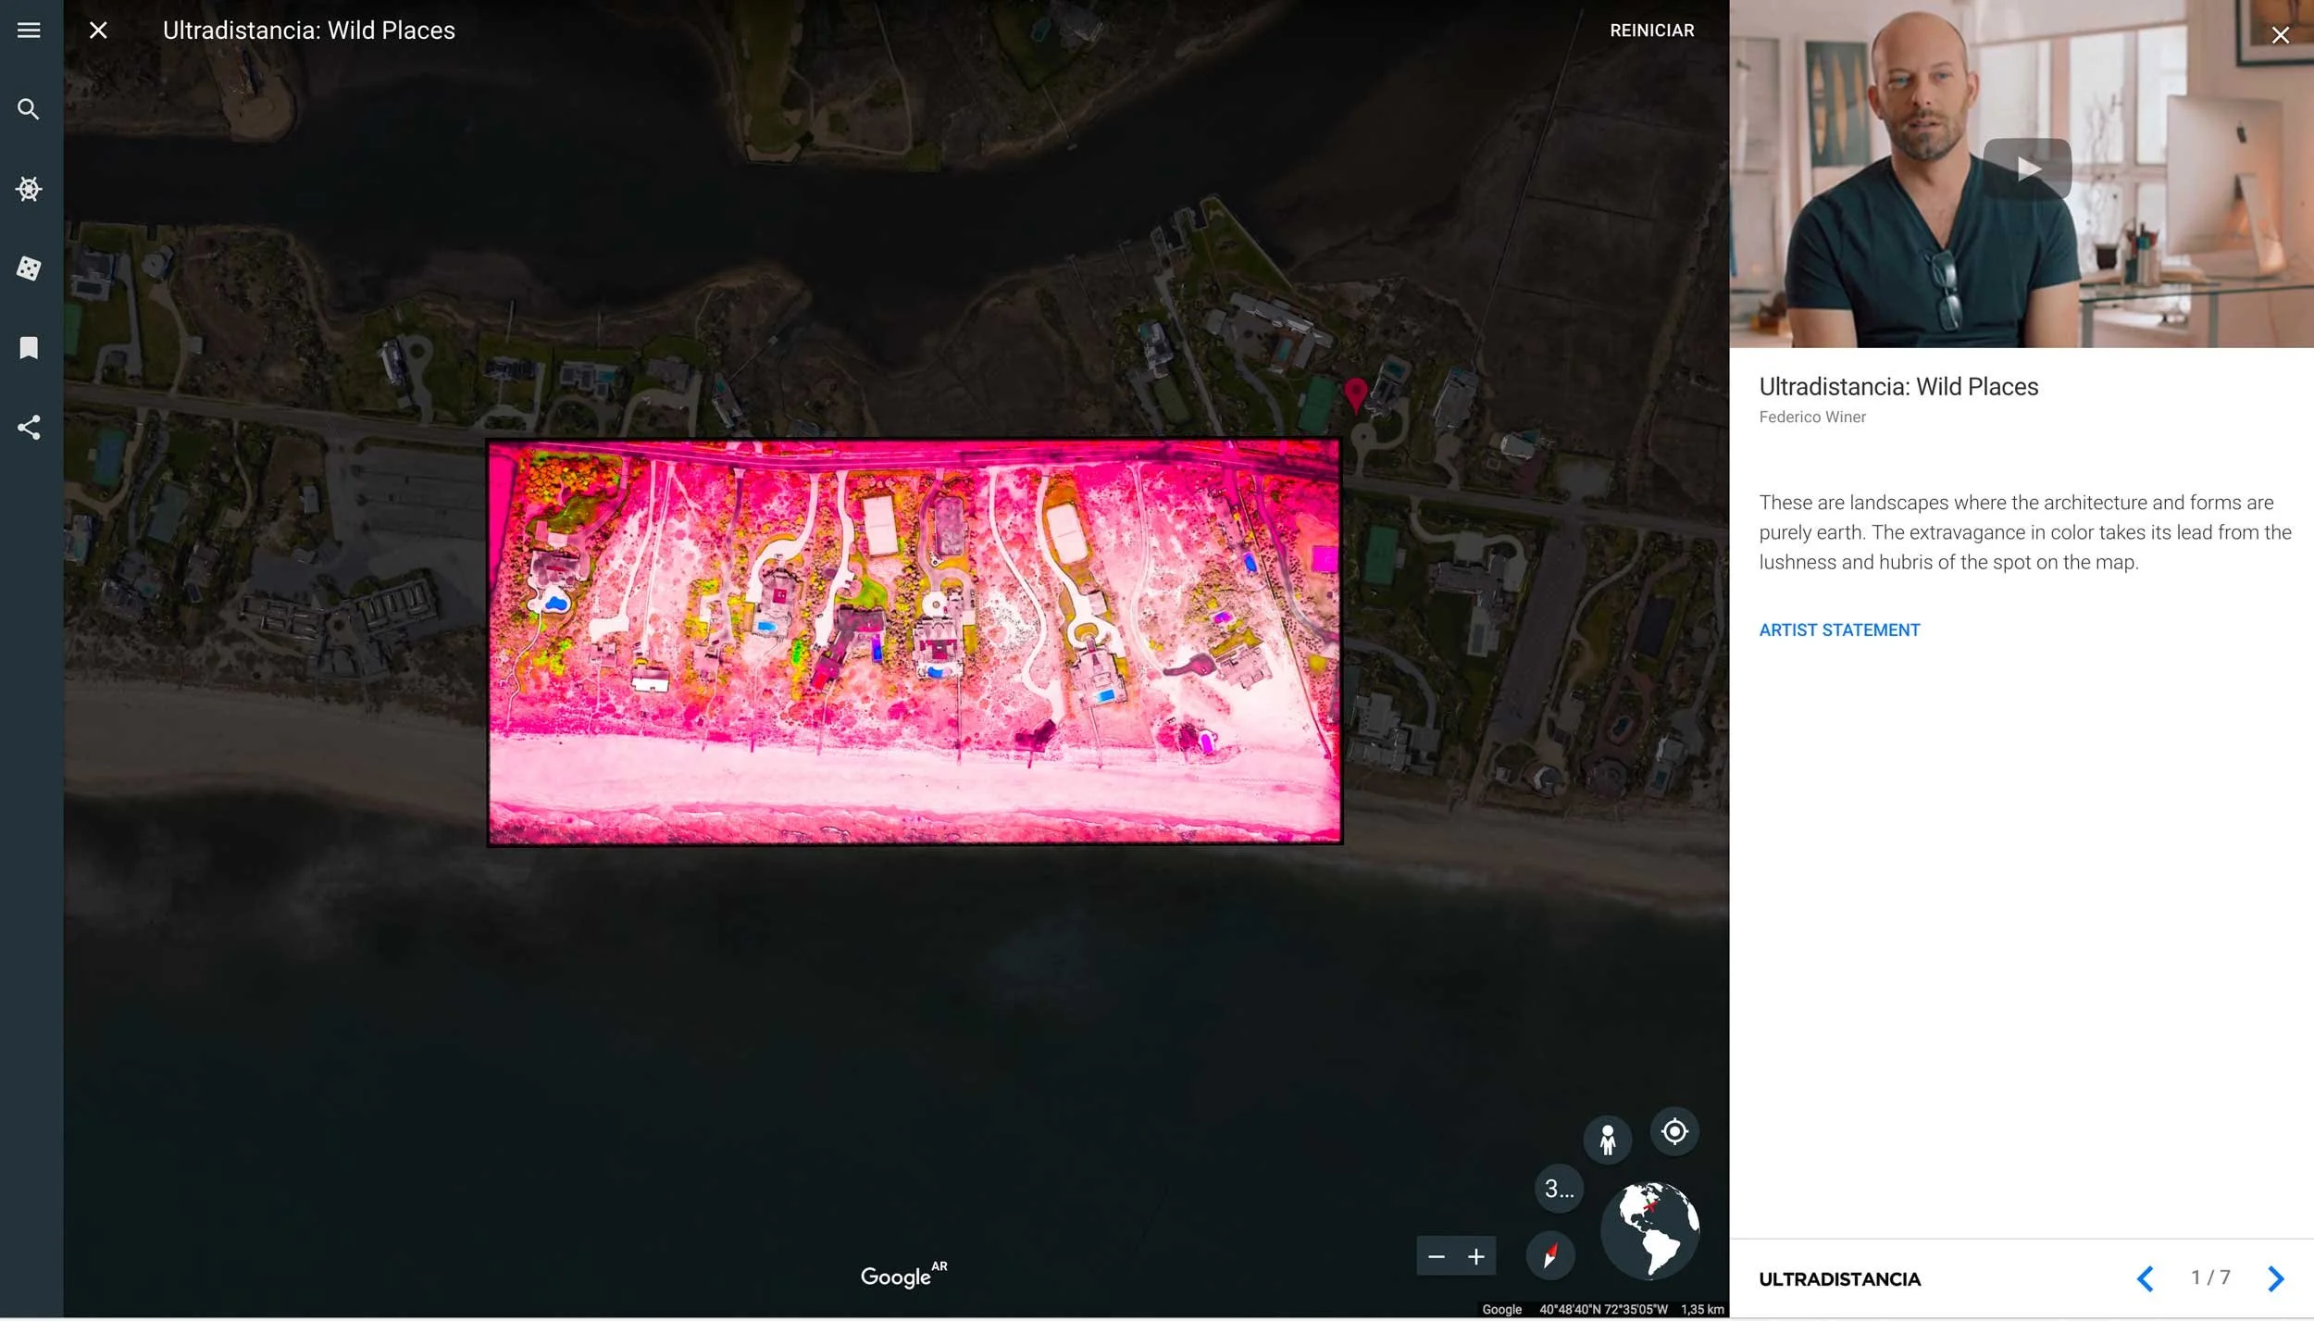Reset view with compass icon
This screenshot has width=2314, height=1321.
click(1550, 1255)
